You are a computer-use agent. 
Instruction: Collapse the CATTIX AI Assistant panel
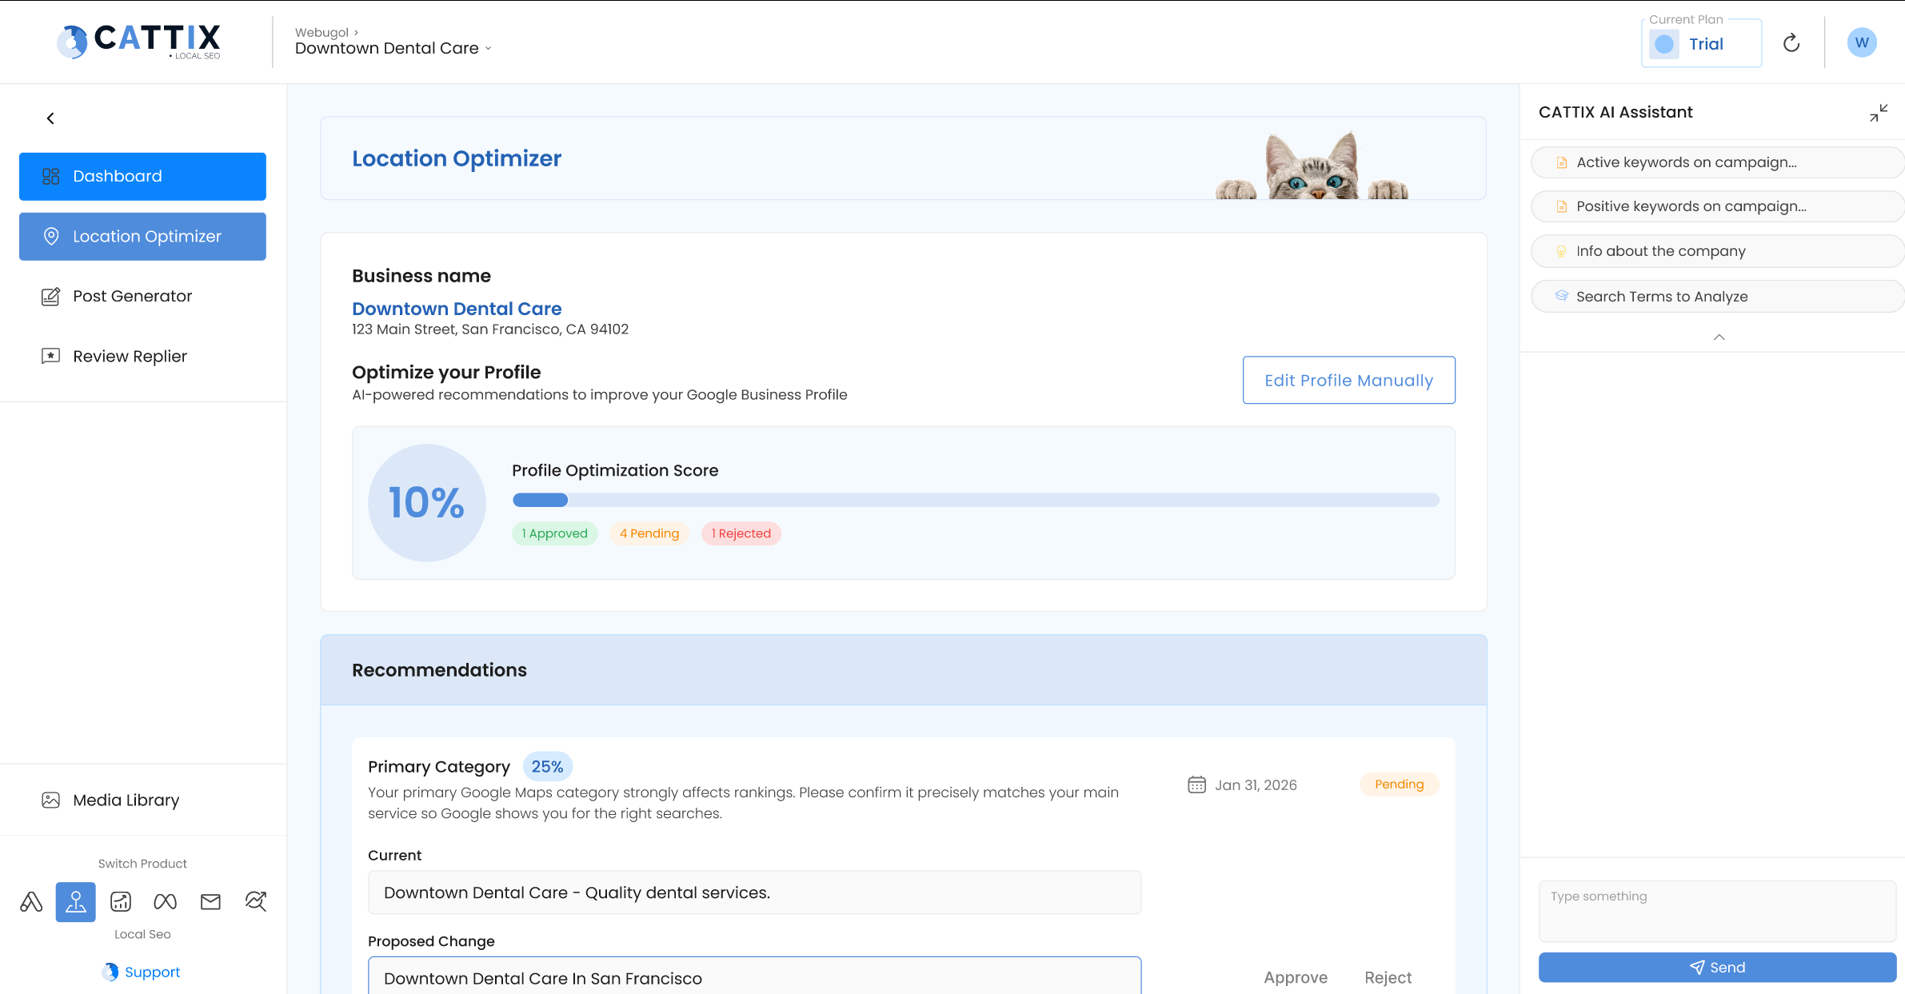coord(1878,112)
